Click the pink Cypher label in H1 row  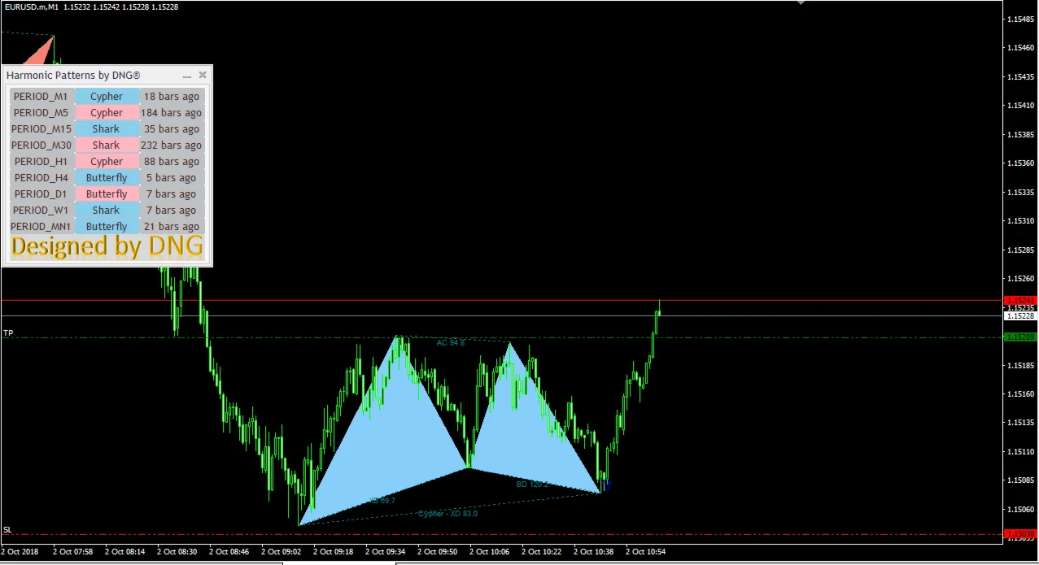click(107, 162)
